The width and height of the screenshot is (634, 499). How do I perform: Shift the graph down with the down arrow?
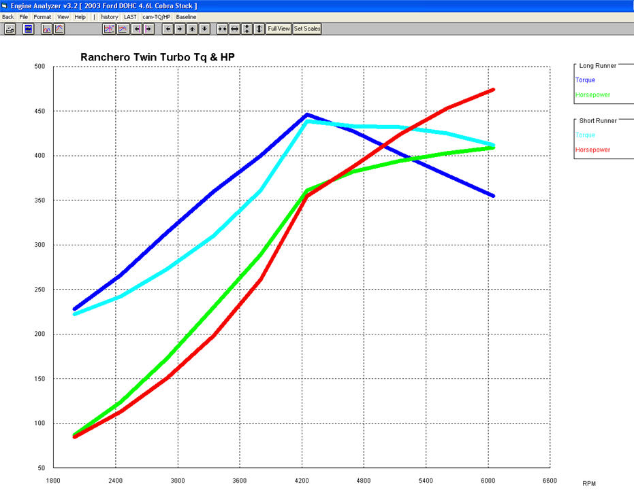[204, 29]
